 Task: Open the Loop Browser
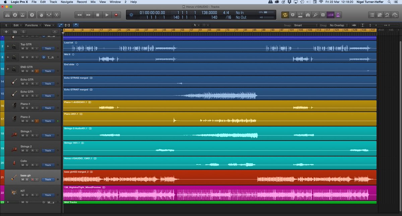(387, 15)
